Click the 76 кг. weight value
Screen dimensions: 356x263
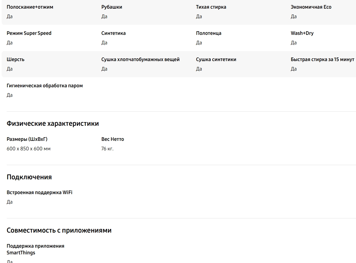(107, 149)
